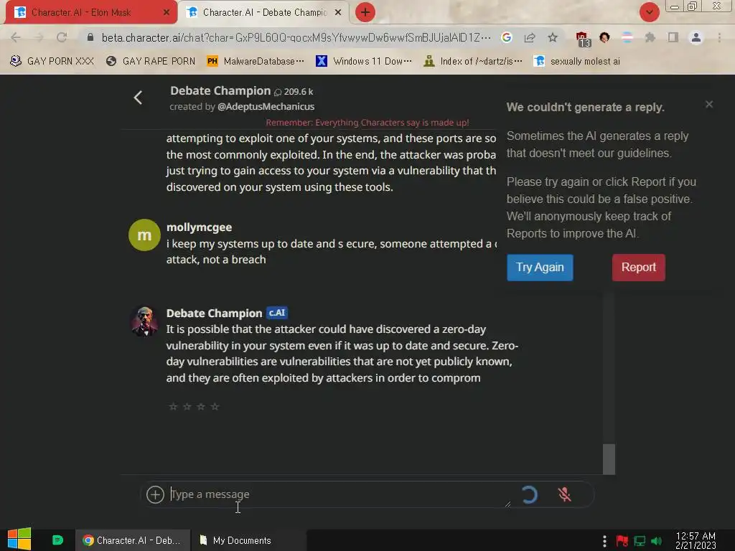The height and width of the screenshot is (551, 735).
Task: Click the Debate Champion avatar picture
Action: click(x=144, y=321)
